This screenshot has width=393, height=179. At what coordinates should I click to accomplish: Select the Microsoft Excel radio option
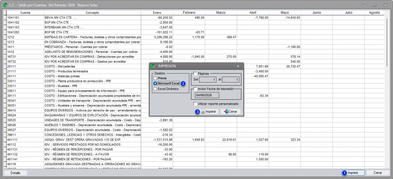pyautogui.click(x=155, y=83)
